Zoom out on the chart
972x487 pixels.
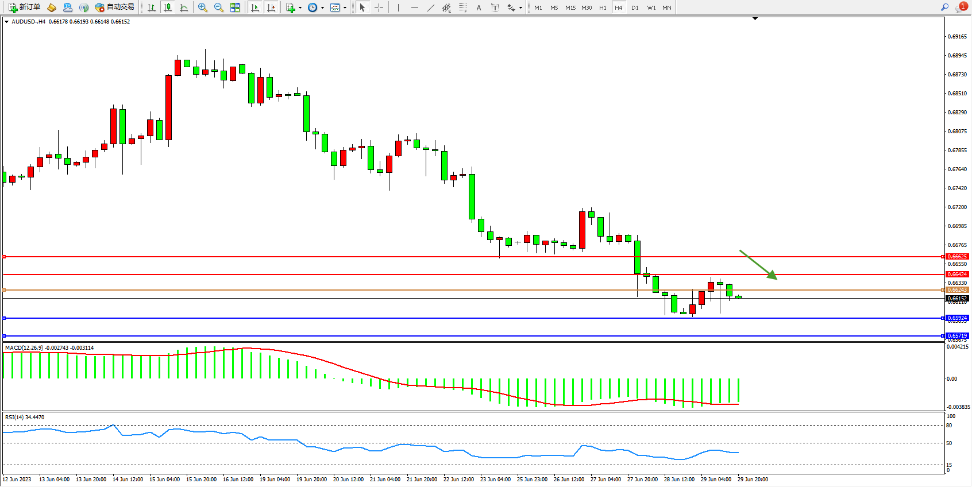click(x=219, y=7)
